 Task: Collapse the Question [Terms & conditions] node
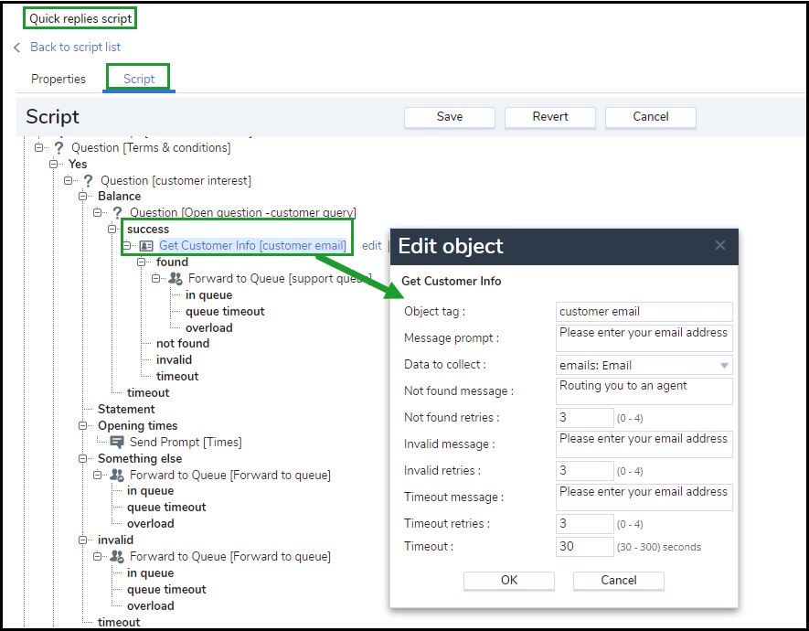click(x=38, y=147)
